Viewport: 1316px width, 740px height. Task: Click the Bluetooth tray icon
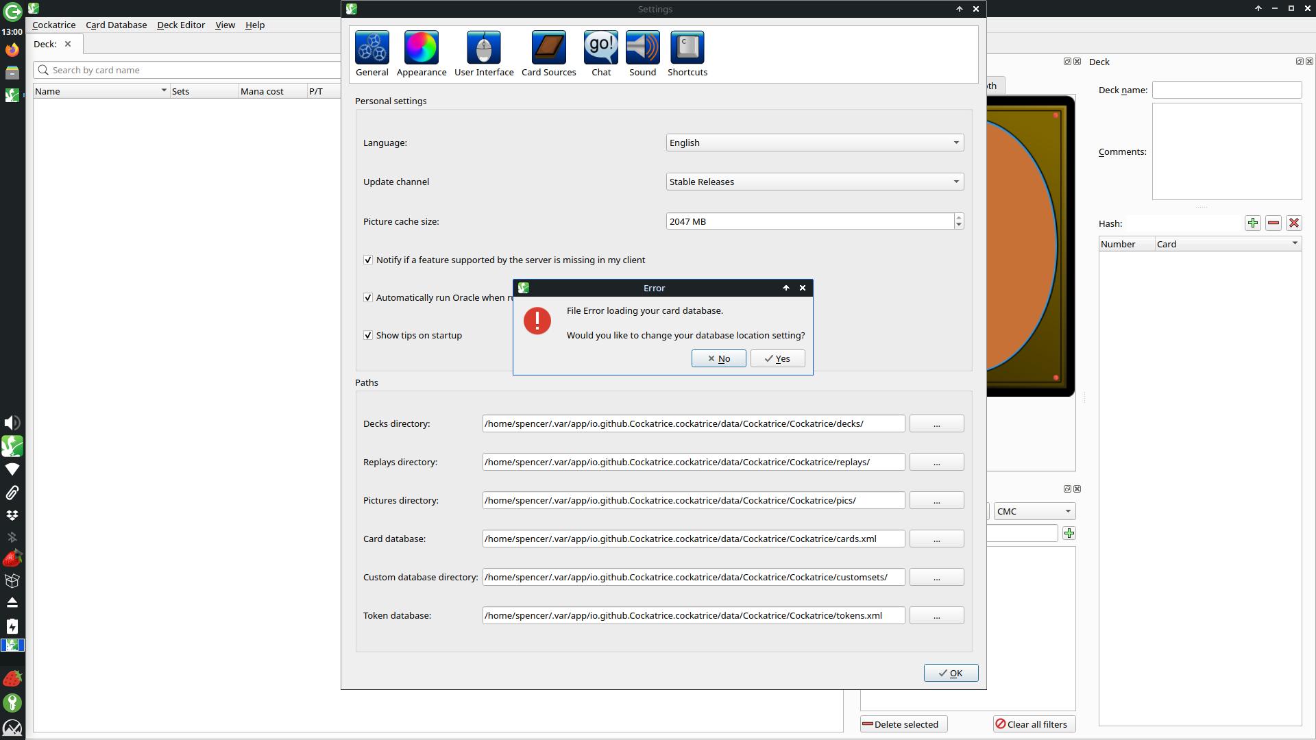[x=12, y=537]
